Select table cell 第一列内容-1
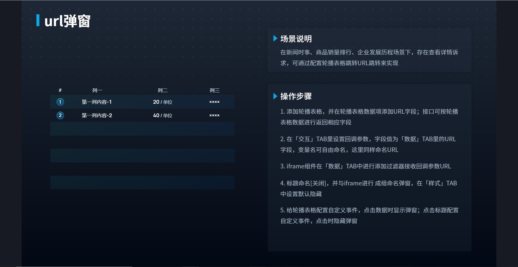The image size is (518, 267). (97, 102)
